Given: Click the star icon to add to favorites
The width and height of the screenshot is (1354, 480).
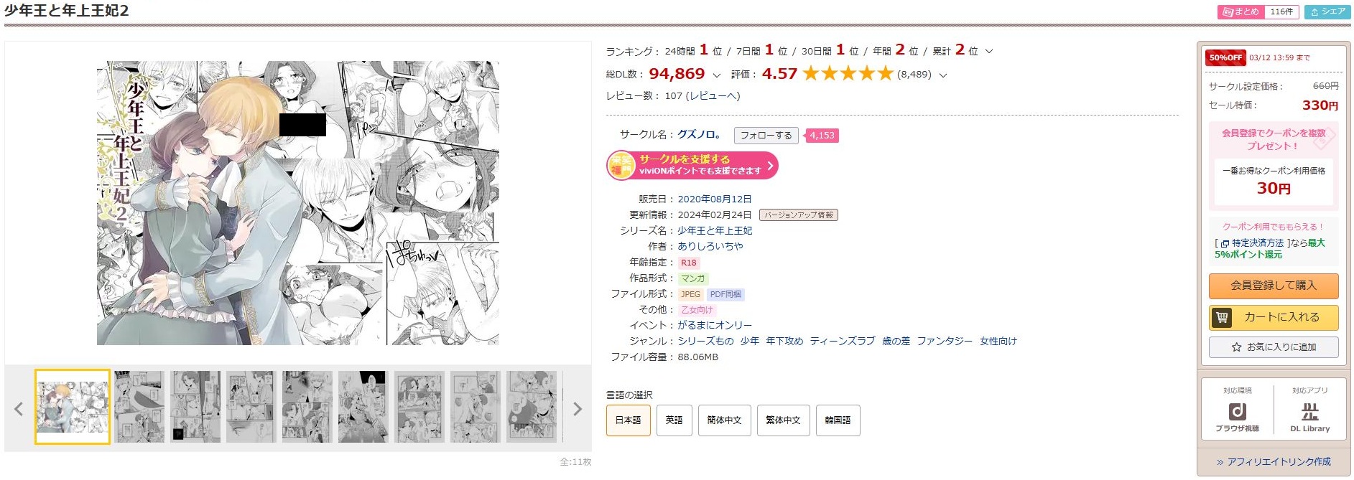Looking at the screenshot, I should 1236,347.
